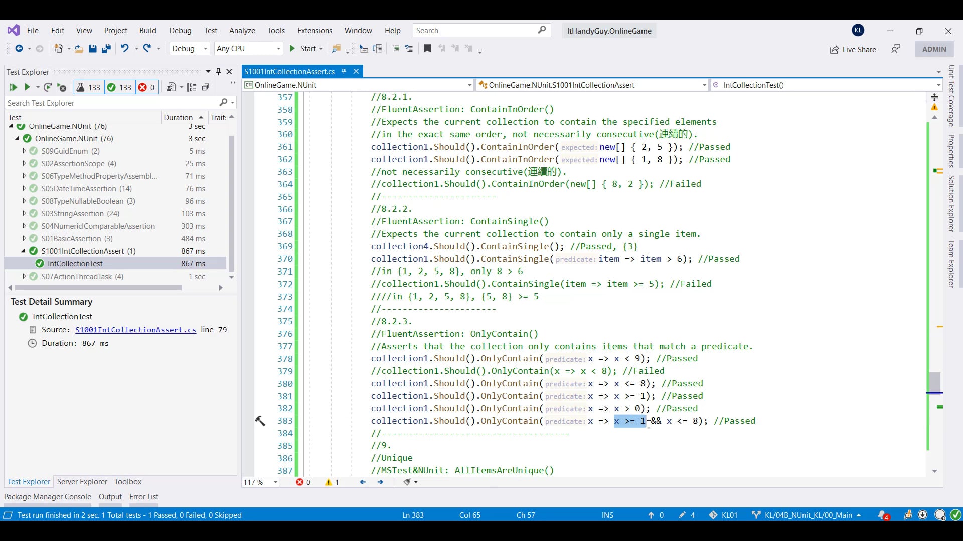Open the Debug configuration dropdown
Screen dimensions: 963x541
click(x=189, y=49)
